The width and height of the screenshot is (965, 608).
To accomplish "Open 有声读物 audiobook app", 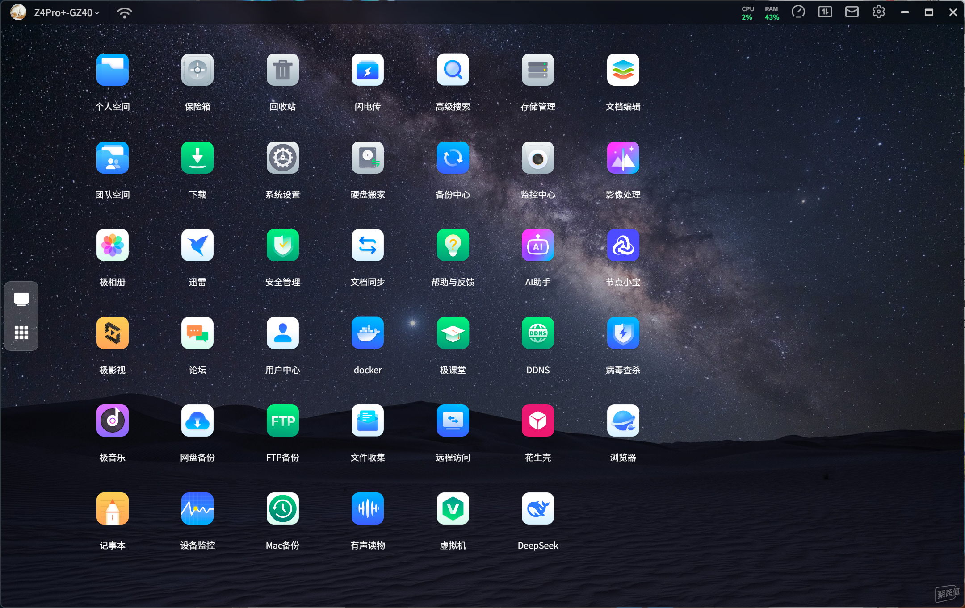I will (x=368, y=509).
